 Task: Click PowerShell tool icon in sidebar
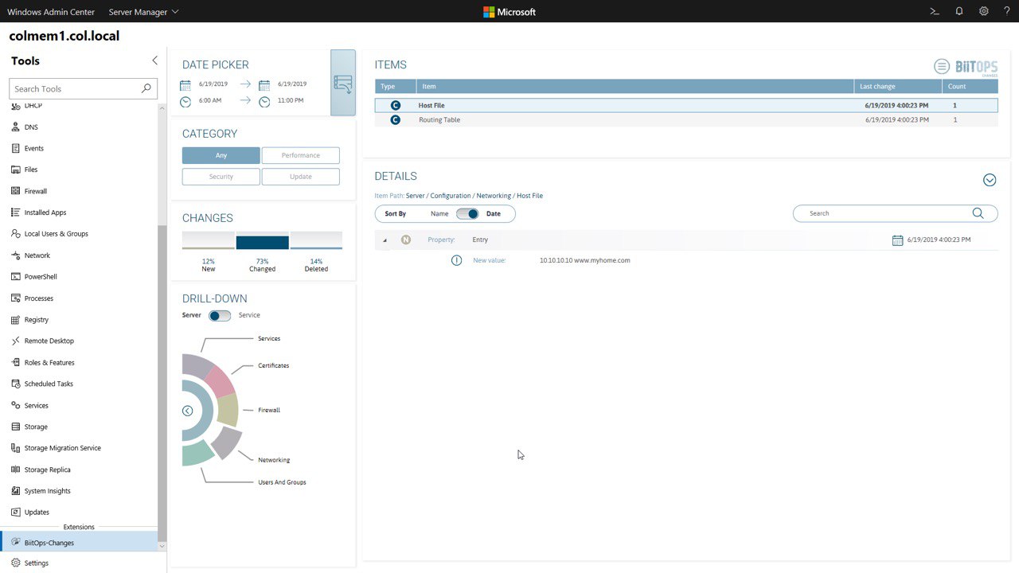tap(16, 277)
